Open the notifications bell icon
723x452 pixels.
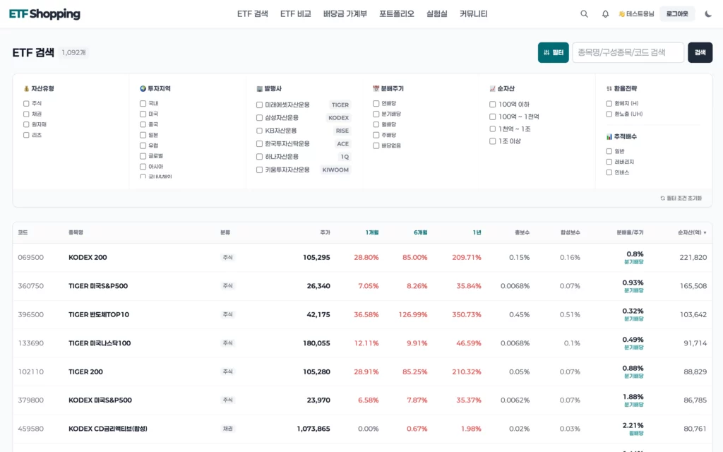[605, 14]
